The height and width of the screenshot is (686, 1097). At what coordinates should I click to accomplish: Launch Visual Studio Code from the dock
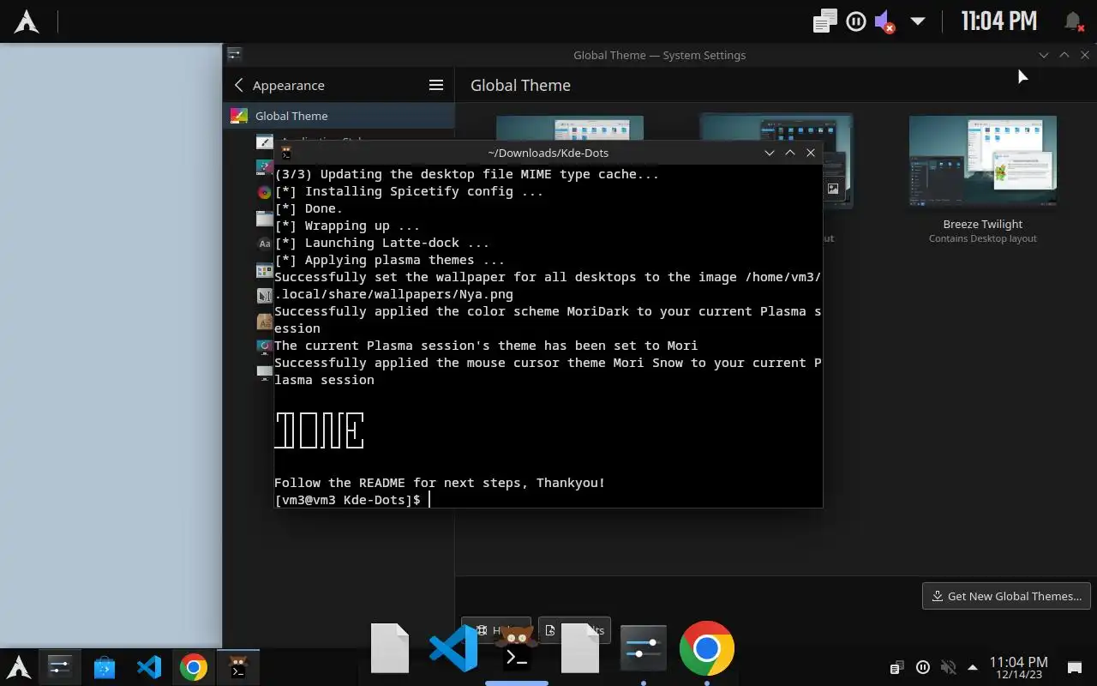[x=453, y=648]
